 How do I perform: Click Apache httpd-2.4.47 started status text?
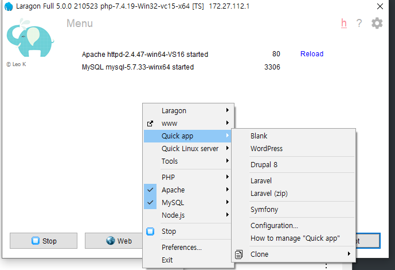tap(145, 55)
